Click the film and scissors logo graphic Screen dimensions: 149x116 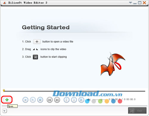(113, 64)
